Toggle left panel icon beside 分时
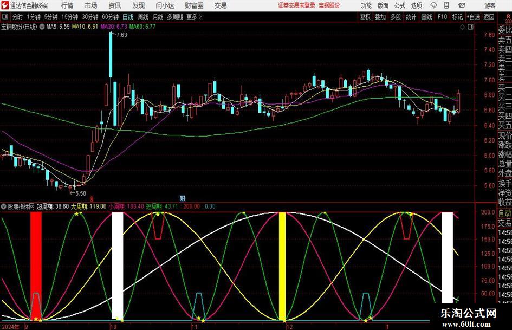512x330 pixels. click(x=4, y=17)
